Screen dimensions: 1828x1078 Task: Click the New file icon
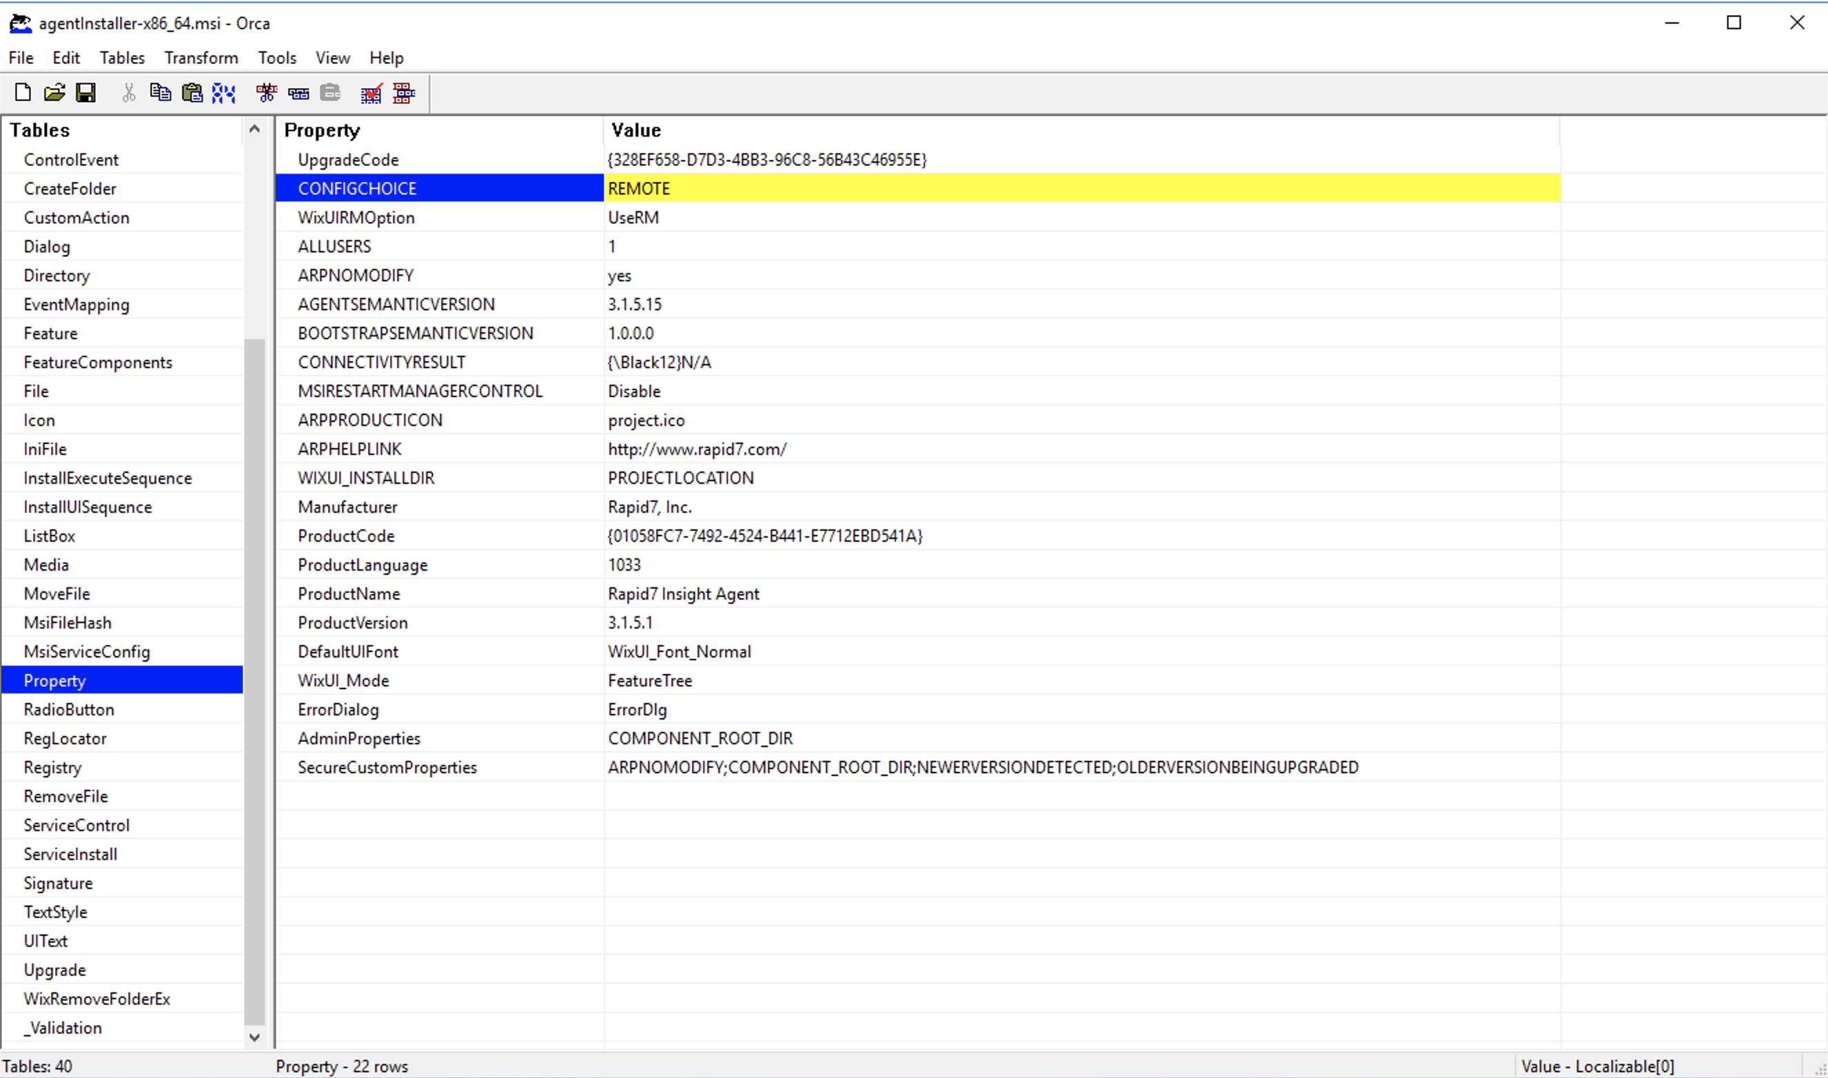(23, 92)
